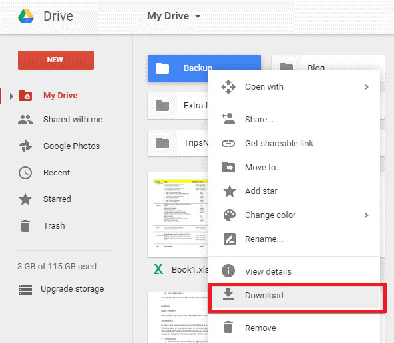The height and width of the screenshot is (343, 394).
Task: Click the Google Drive logo icon
Action: coord(26,16)
